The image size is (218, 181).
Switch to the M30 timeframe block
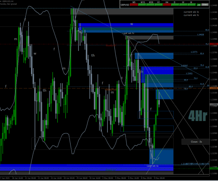150,5
